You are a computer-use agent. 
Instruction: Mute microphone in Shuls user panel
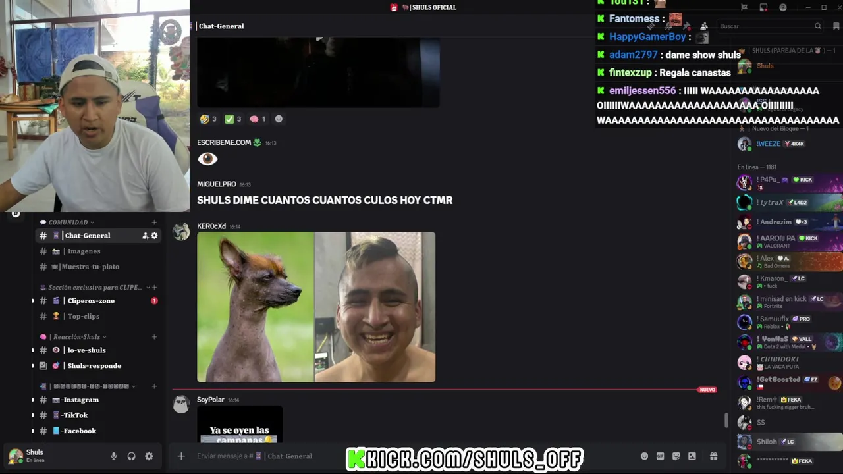[x=113, y=456]
